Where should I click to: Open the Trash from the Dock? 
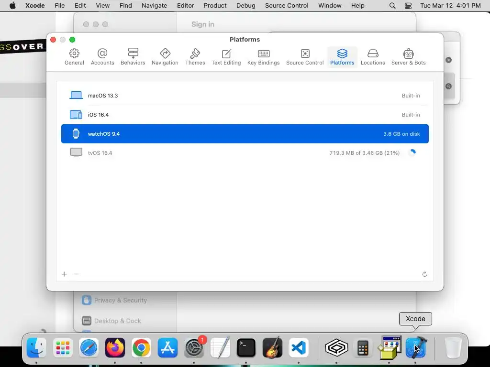pos(453,347)
